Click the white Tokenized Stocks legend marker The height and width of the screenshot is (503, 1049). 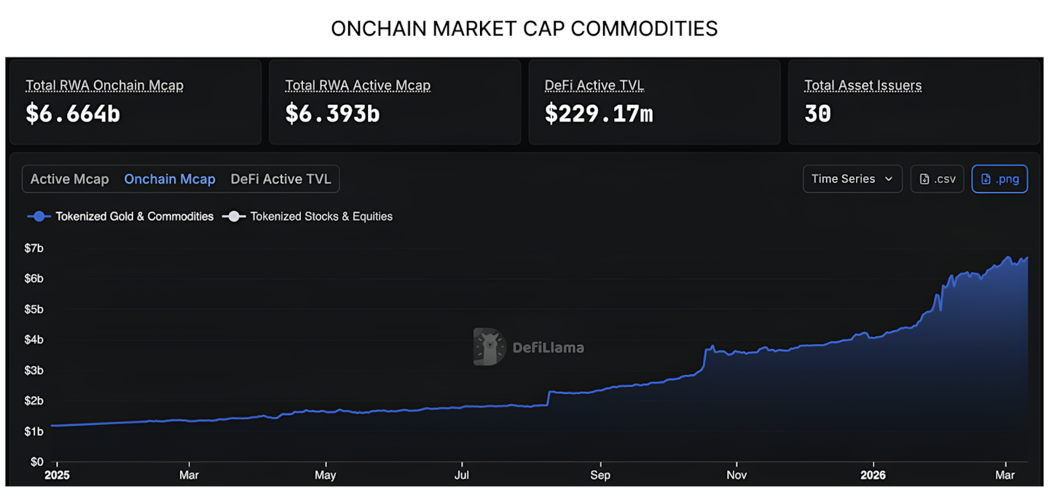coord(235,216)
